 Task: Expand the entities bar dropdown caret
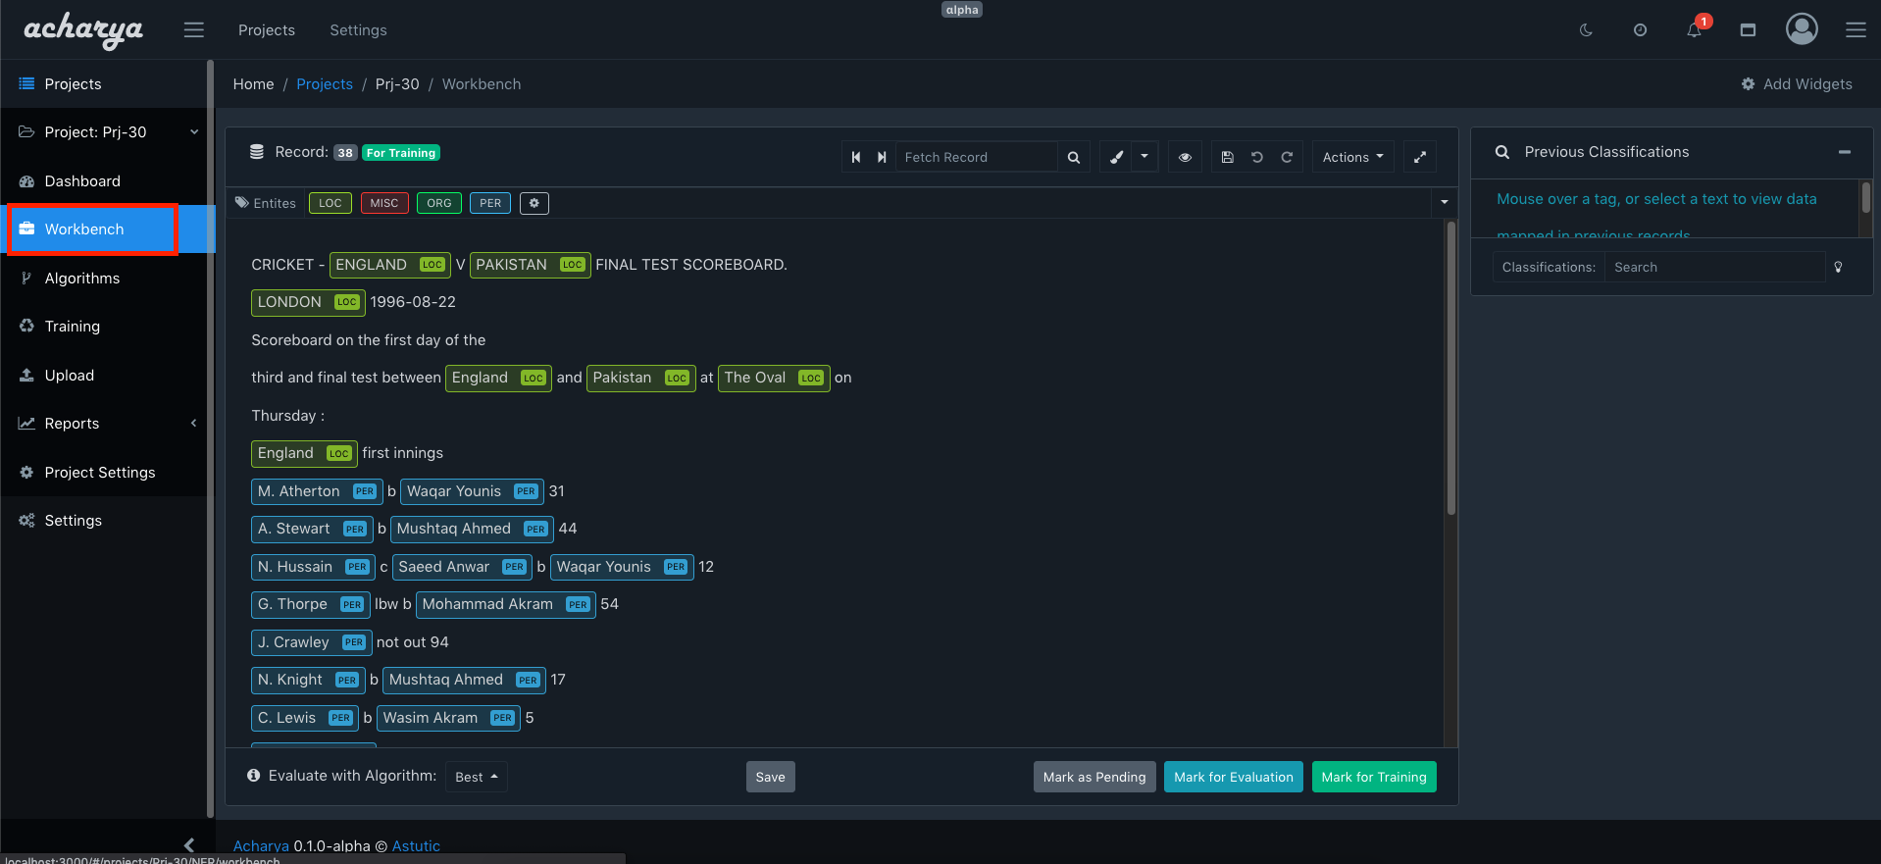[x=1444, y=202]
